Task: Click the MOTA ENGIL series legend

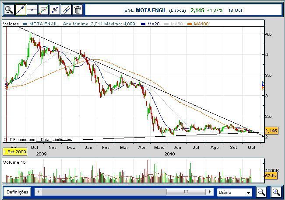Action: click(x=41, y=24)
